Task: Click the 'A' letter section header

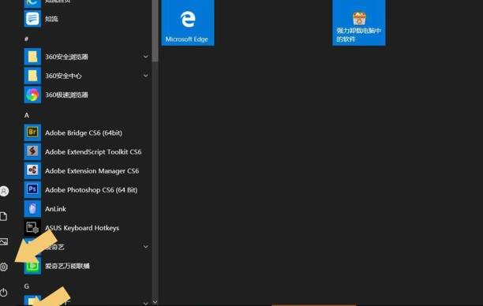Action: pos(27,115)
